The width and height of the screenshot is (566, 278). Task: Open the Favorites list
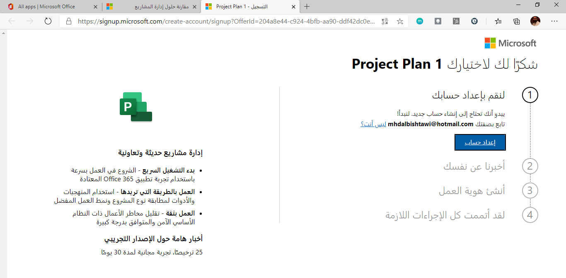tap(498, 21)
